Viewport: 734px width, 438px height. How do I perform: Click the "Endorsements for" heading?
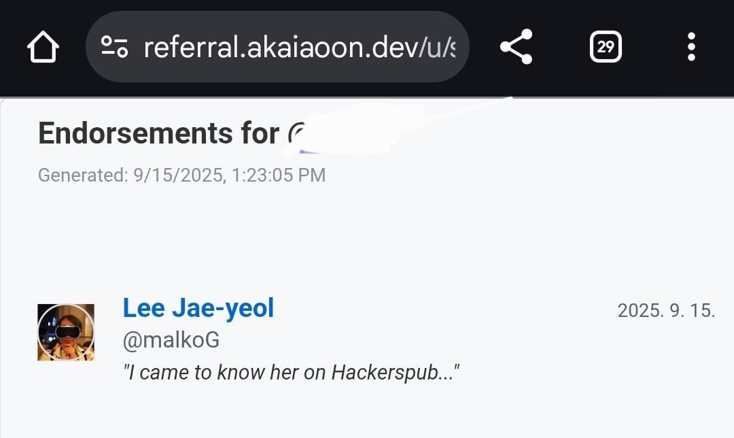[x=158, y=133]
